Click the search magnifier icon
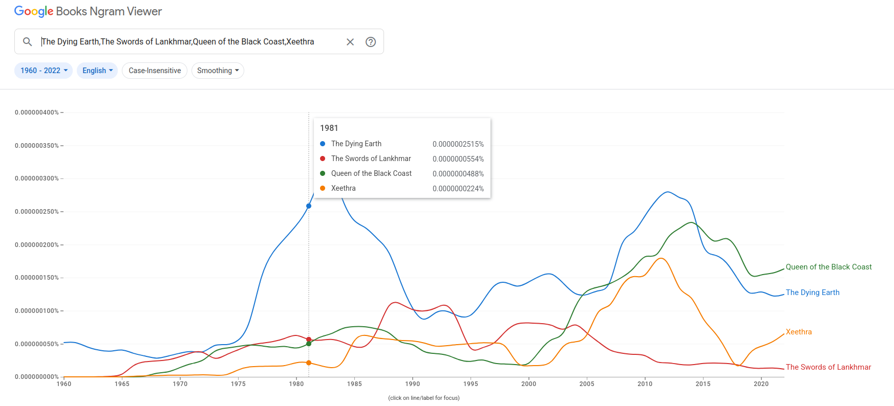The image size is (894, 406). tap(28, 42)
